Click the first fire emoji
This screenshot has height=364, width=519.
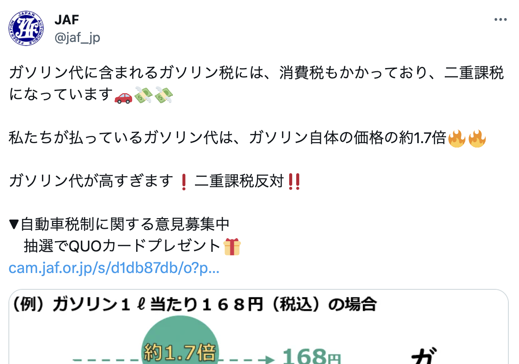(457, 138)
